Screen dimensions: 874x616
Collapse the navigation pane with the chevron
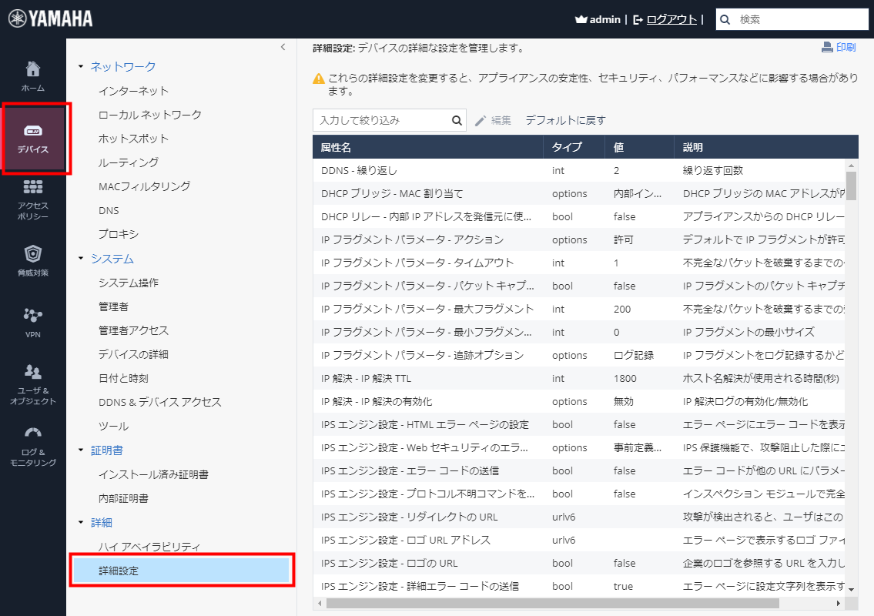[x=283, y=47]
